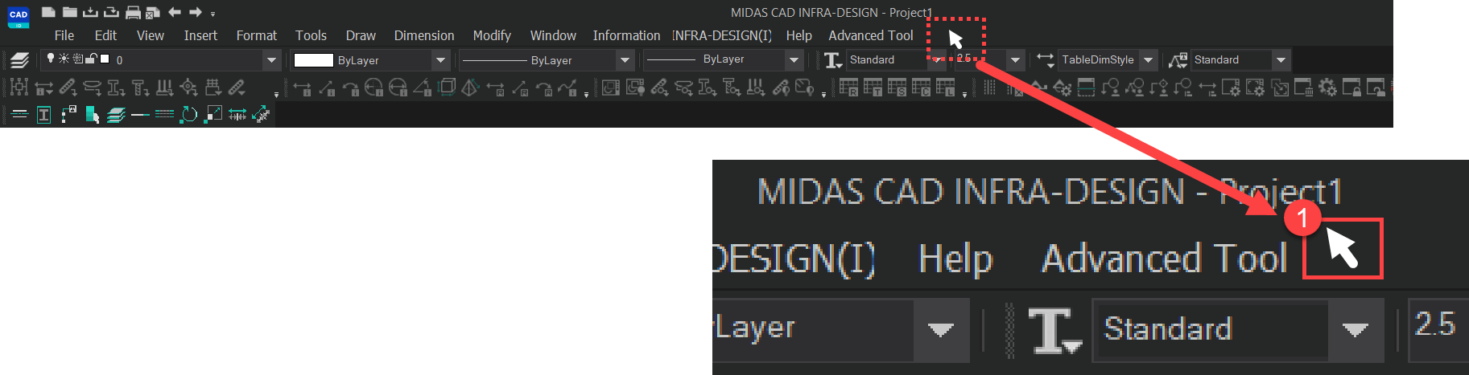Click the white ByLayer color swatch

(x=313, y=60)
